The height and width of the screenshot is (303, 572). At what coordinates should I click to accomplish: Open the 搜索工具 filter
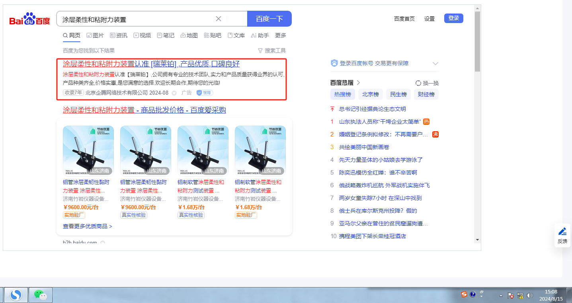click(272, 50)
